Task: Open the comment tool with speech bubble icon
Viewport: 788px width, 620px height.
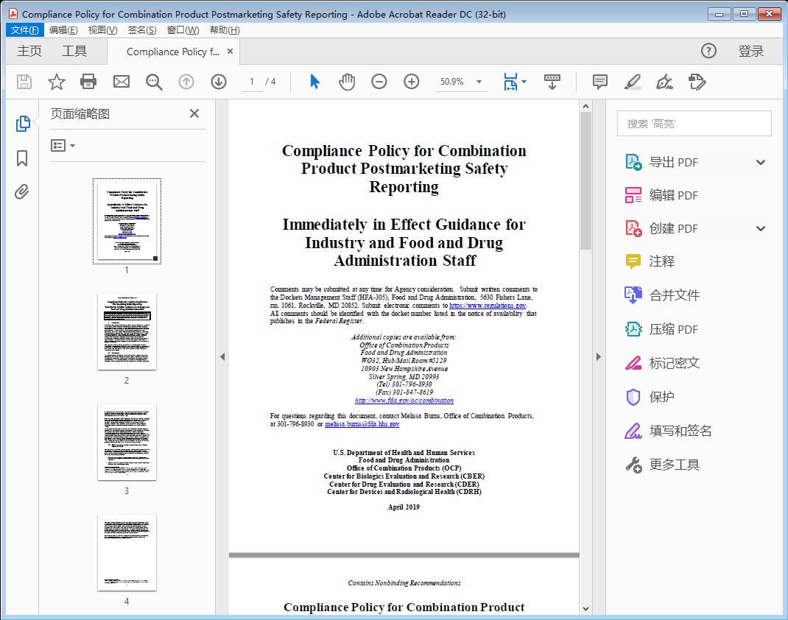Action: (x=599, y=82)
